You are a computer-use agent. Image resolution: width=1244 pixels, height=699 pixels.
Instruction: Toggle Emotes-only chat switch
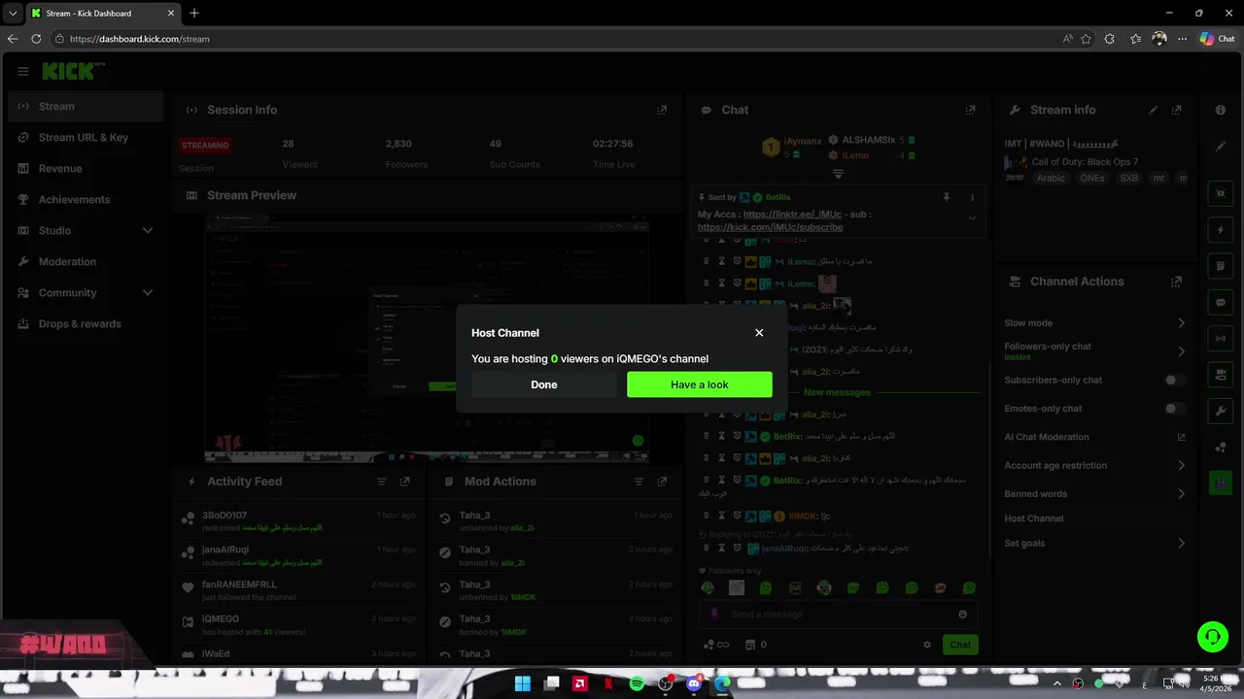(1175, 409)
